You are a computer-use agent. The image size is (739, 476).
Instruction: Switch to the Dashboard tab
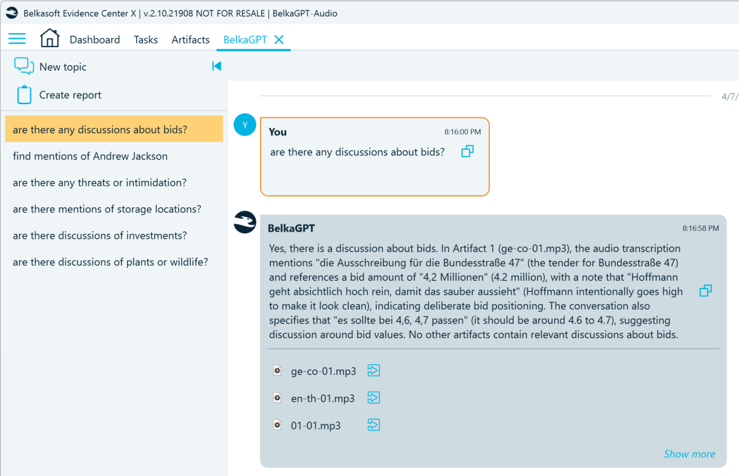coord(94,40)
